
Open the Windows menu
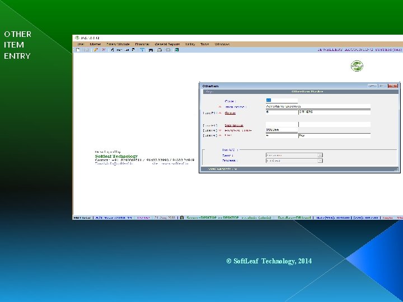click(222, 44)
